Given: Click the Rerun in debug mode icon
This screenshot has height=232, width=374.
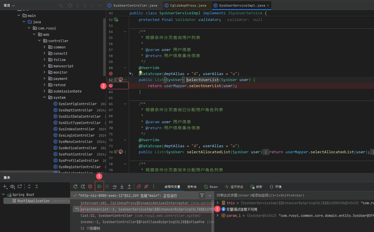Looking at the screenshot, I should [x=83, y=186].
